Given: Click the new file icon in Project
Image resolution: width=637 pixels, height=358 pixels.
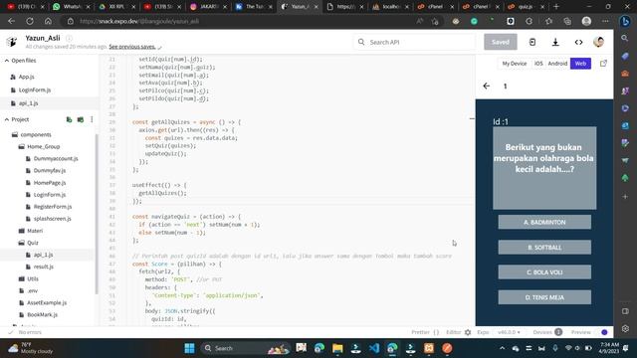Looking at the screenshot, I should 69,119.
